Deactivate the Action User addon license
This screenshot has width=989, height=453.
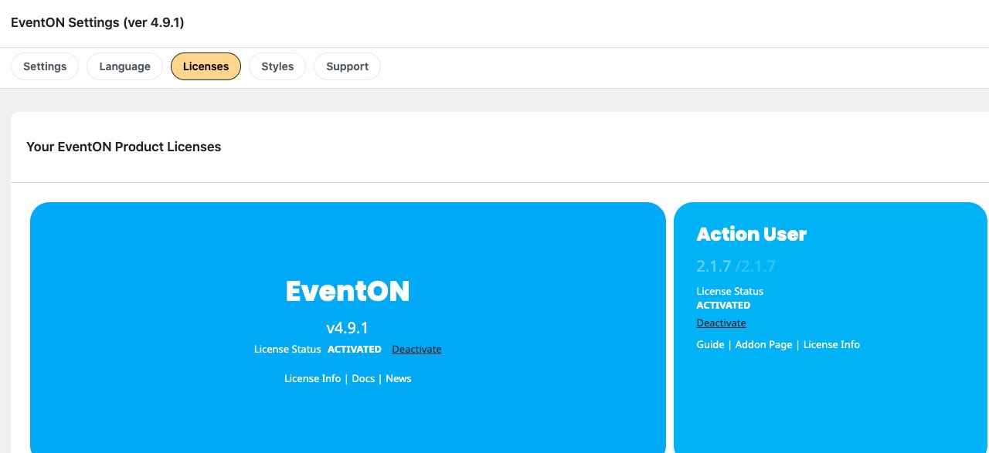(x=721, y=323)
